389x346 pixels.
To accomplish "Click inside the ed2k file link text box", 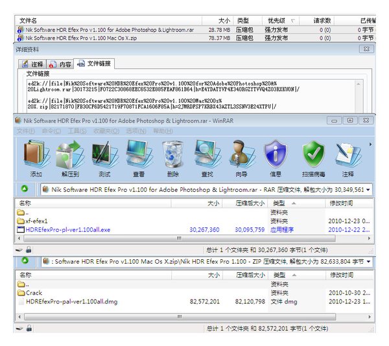I will pos(191,96).
